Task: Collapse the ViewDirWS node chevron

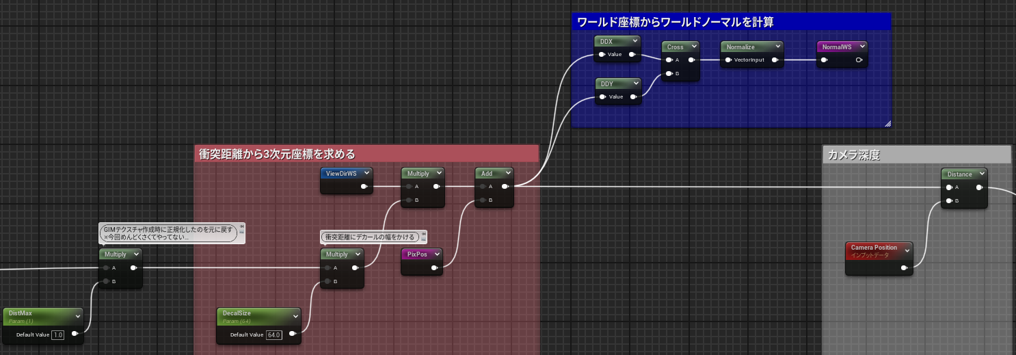Action: point(366,173)
